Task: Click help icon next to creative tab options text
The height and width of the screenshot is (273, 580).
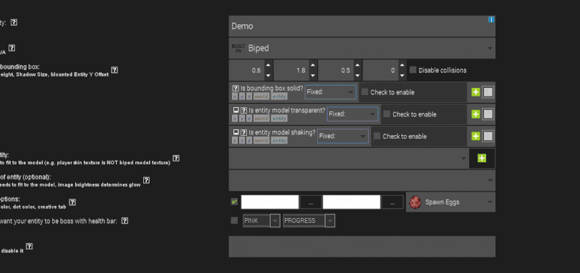Action: tap(72, 202)
